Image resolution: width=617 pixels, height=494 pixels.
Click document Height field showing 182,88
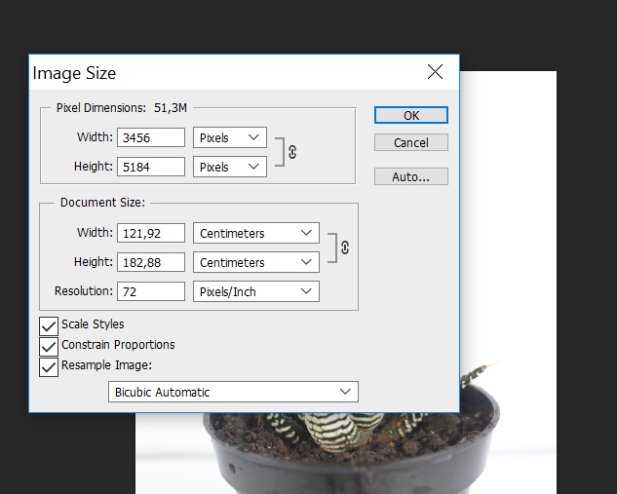151,262
